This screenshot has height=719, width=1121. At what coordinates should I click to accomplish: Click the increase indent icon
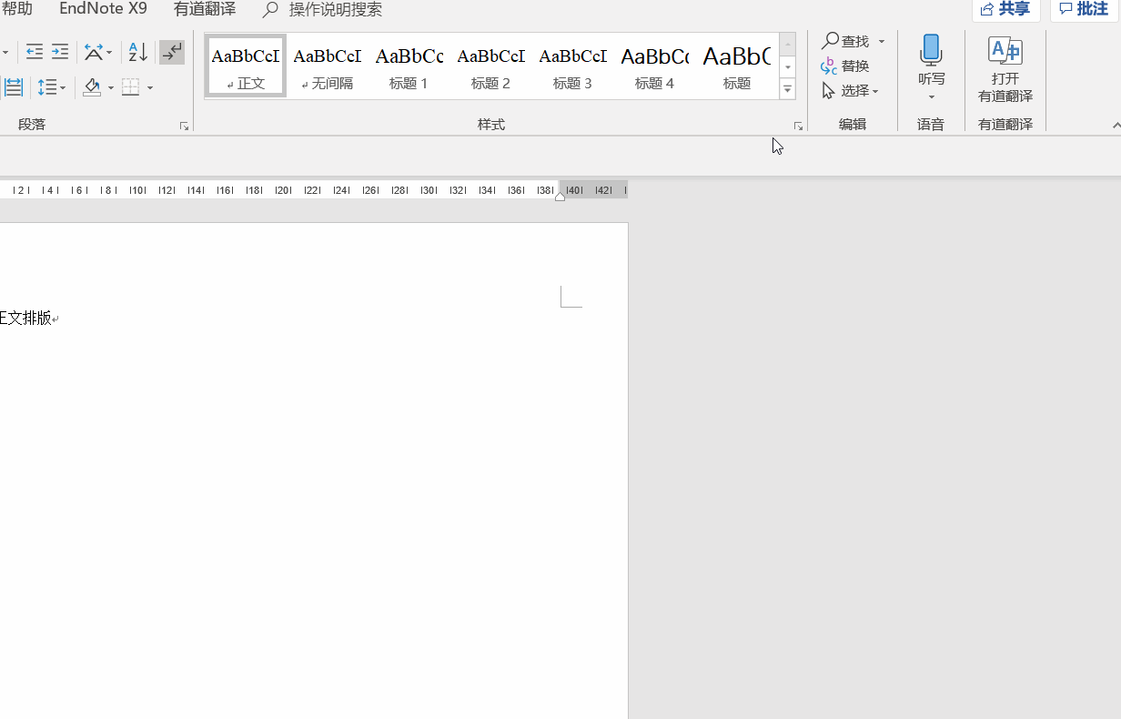click(x=60, y=52)
